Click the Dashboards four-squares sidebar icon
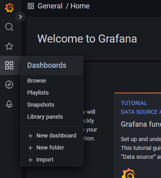The image size is (161, 178). 9,65
